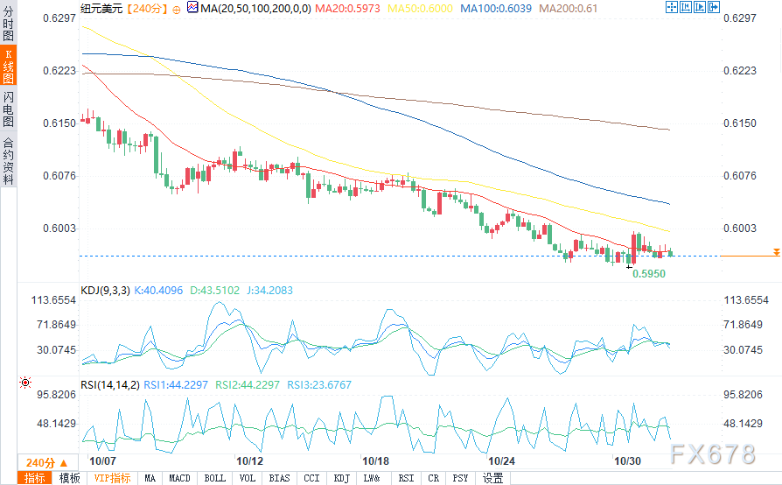This screenshot has width=782, height=485.
Task: Click the VIP指标 button
Action: pyautogui.click(x=112, y=478)
